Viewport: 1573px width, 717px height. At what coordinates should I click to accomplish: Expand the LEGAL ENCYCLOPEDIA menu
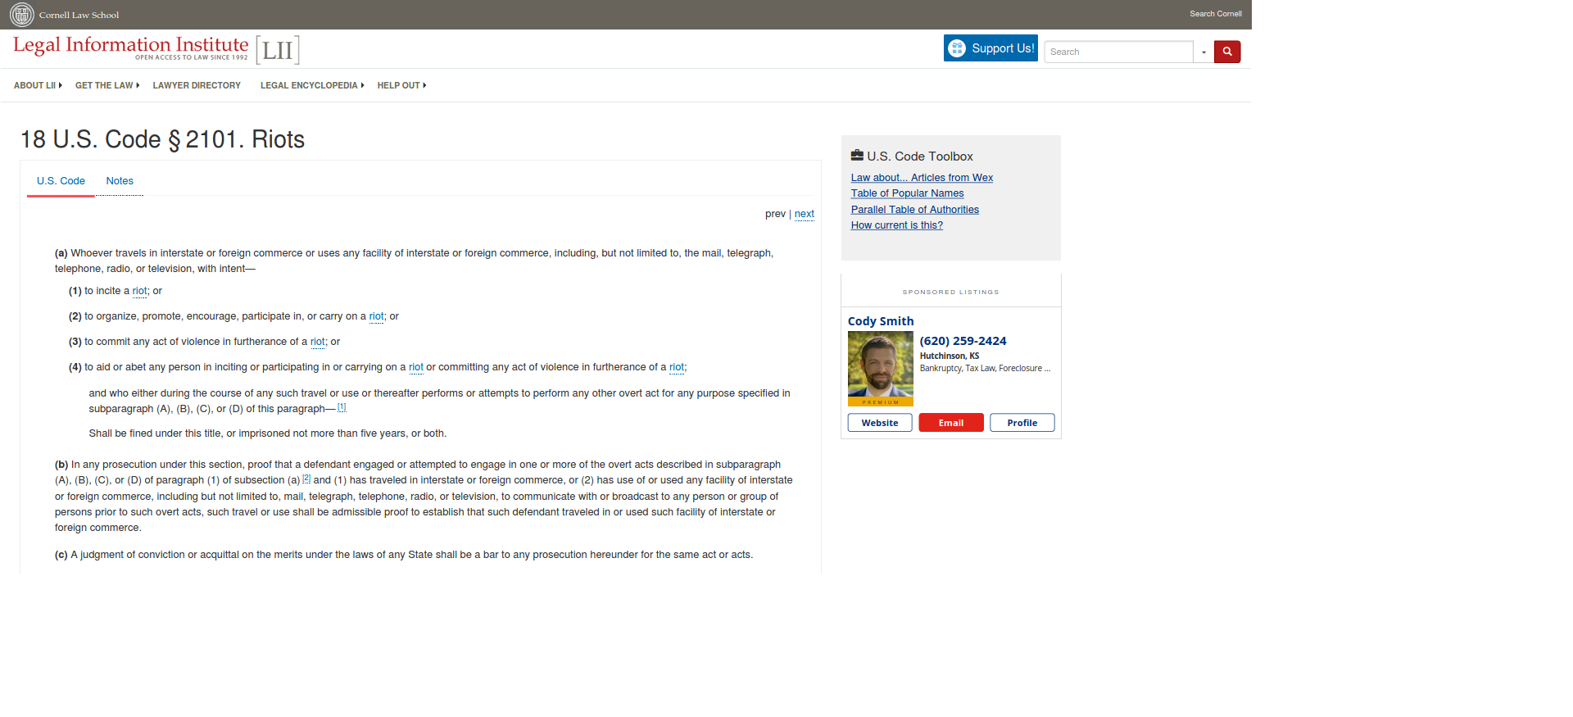pos(312,85)
